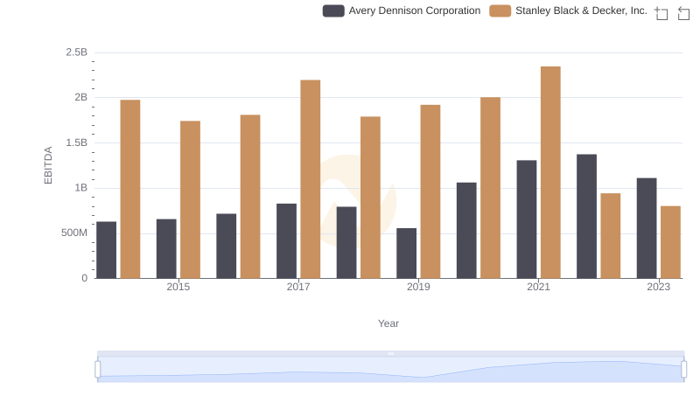Click the Avery Dennison bar for 2023
The height and width of the screenshot is (403, 700).
click(x=647, y=228)
